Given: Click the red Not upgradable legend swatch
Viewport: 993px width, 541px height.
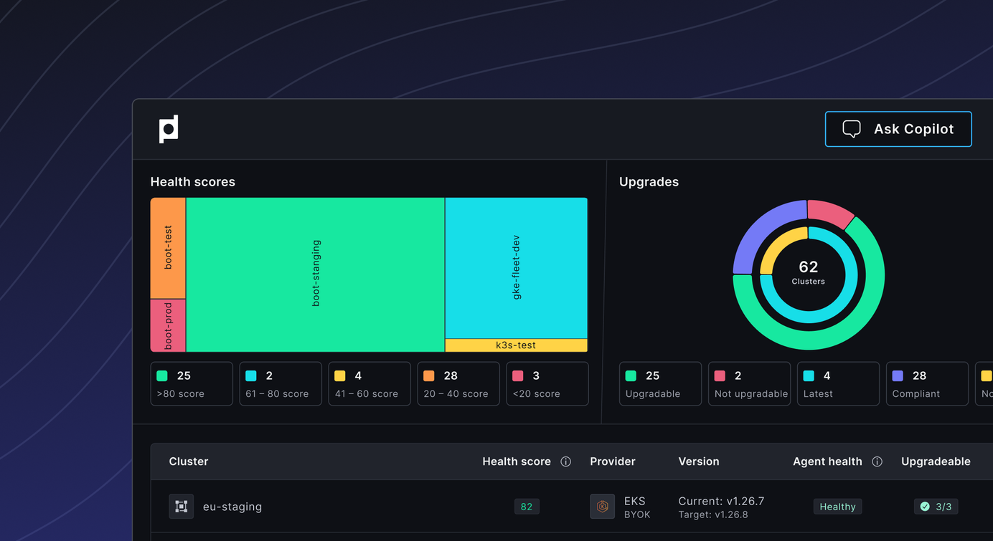Looking at the screenshot, I should [x=720, y=375].
